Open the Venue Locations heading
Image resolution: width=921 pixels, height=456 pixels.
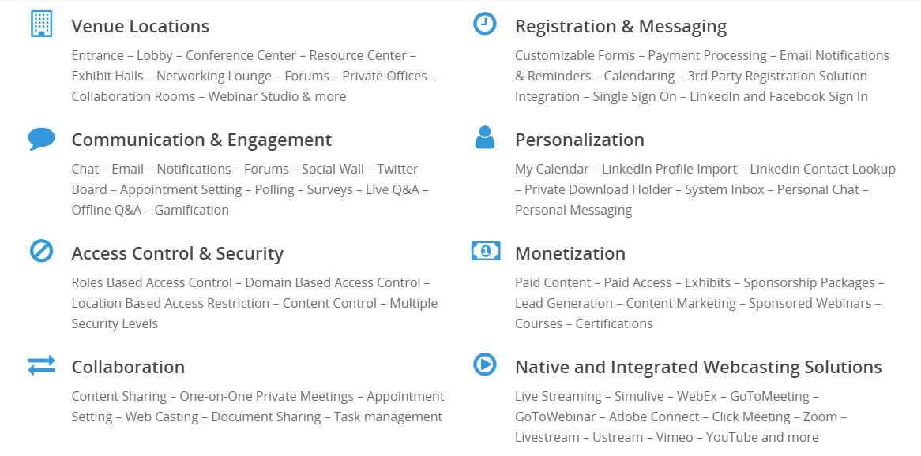pos(140,26)
